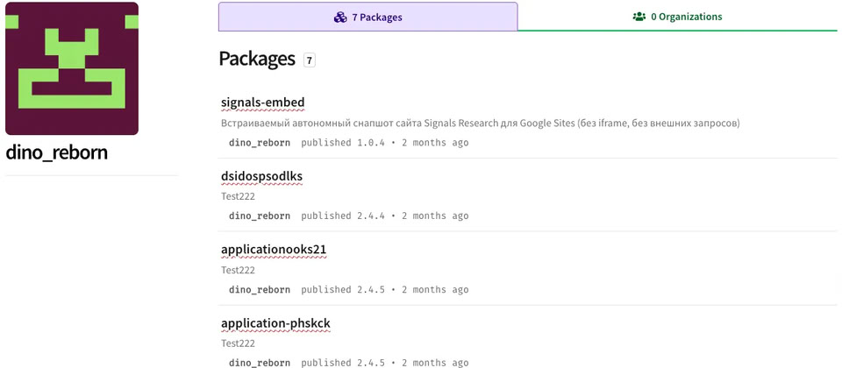Screen dimensions: 842x368
Task: Click the dino_reborn publisher under dsidospsodlks
Action: pyautogui.click(x=259, y=216)
